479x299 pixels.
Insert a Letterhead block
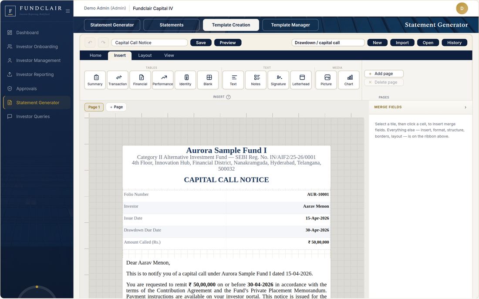(x=301, y=80)
